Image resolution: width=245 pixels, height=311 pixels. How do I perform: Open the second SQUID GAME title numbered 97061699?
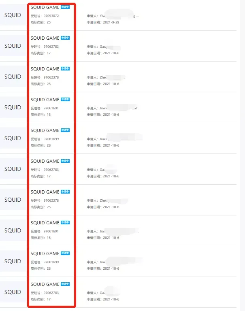45,253
